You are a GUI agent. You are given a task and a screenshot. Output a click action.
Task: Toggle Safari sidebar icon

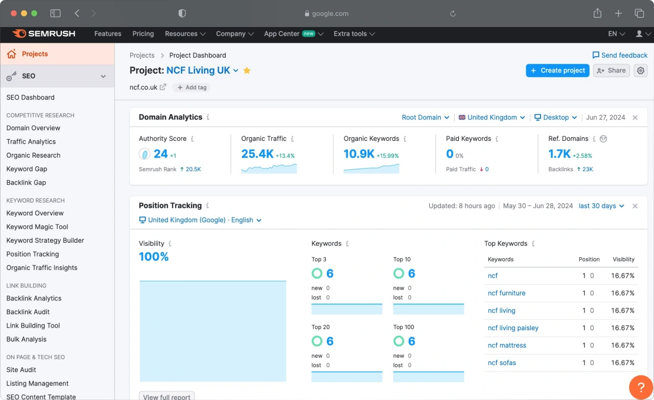click(55, 14)
